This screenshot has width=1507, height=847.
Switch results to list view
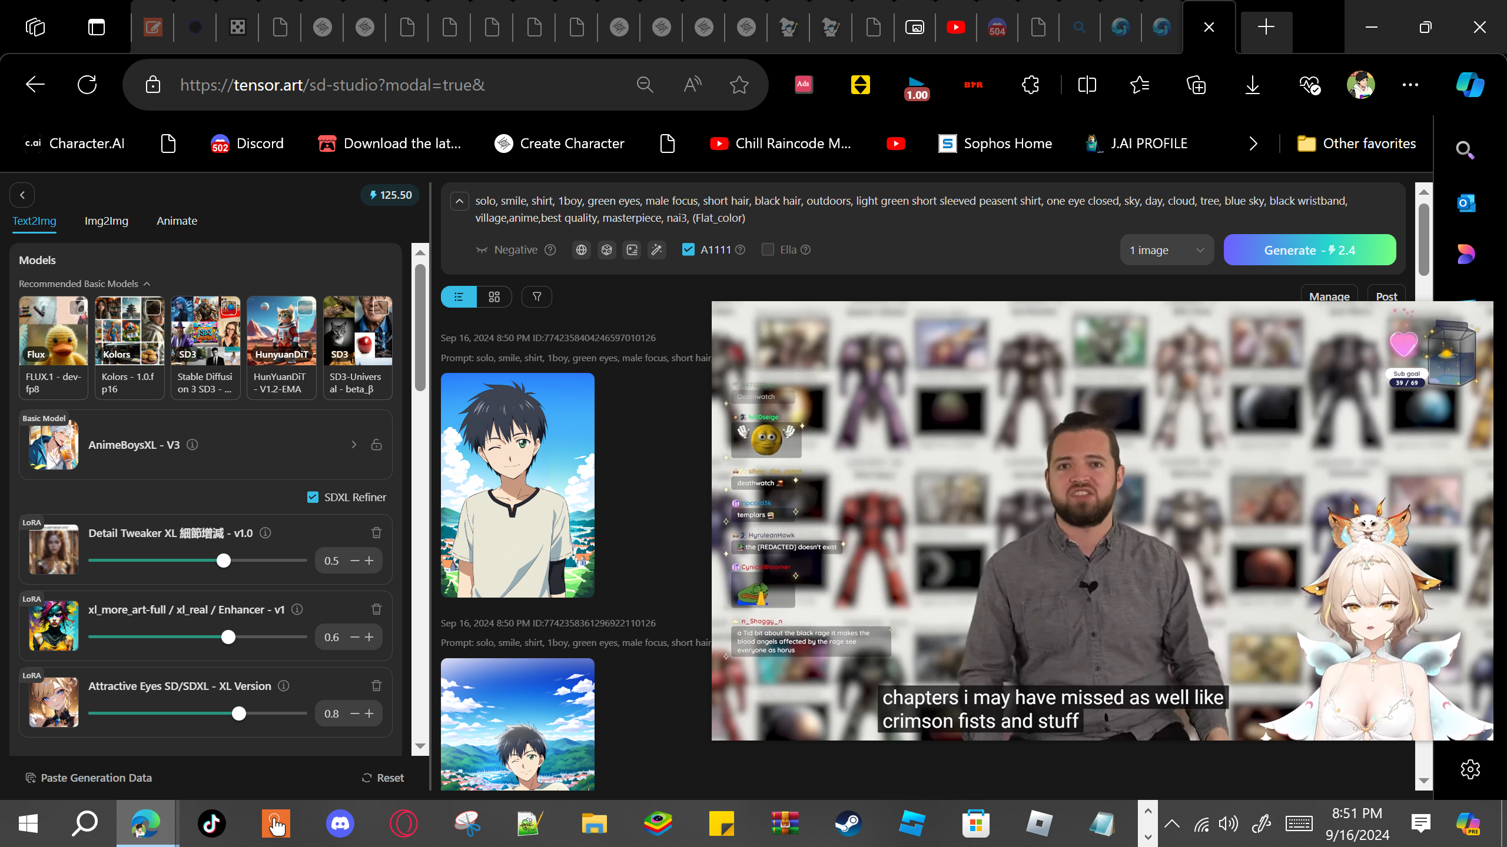click(459, 297)
